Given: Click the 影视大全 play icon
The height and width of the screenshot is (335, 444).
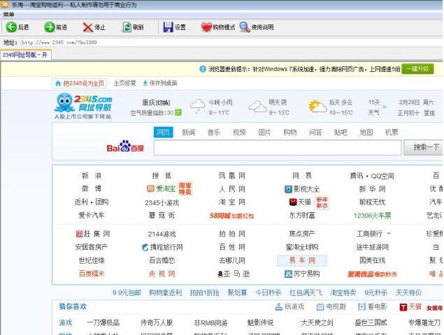Looking at the screenshot, I should tap(288, 189).
